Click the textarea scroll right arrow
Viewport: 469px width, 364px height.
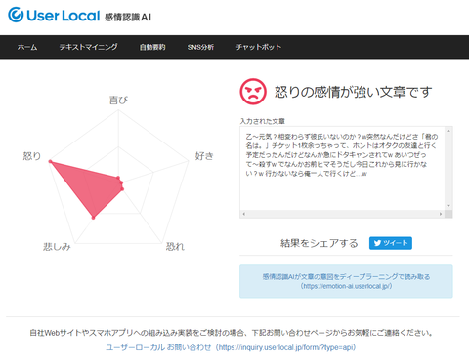pos(441,214)
